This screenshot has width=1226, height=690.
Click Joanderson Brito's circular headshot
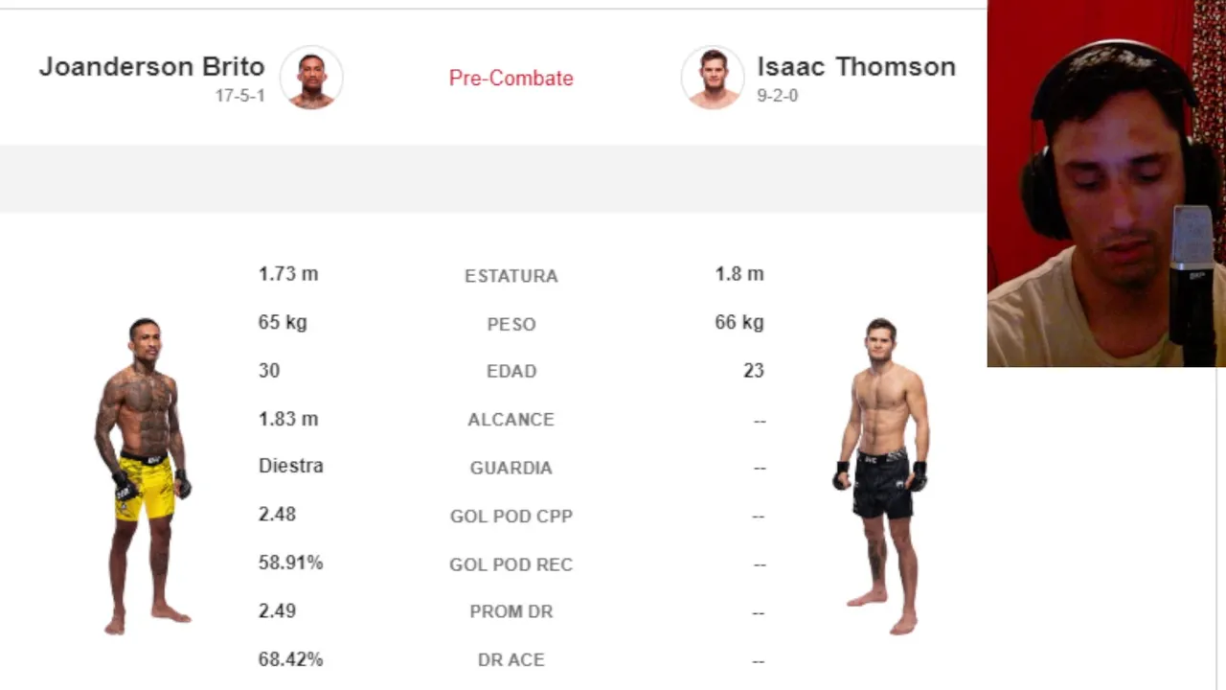pyautogui.click(x=311, y=78)
